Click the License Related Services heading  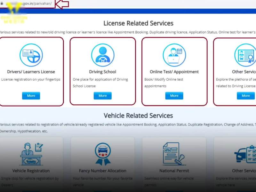139,23
